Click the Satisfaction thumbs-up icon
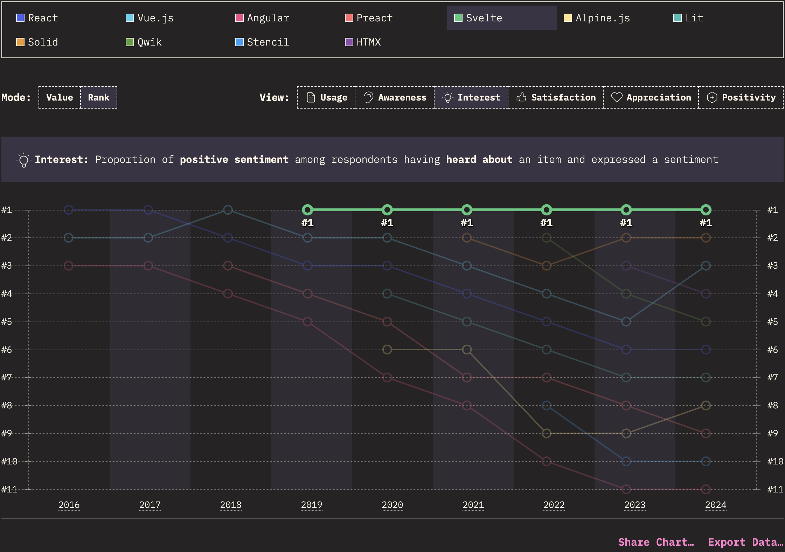Image resolution: width=785 pixels, height=552 pixels. (x=521, y=97)
